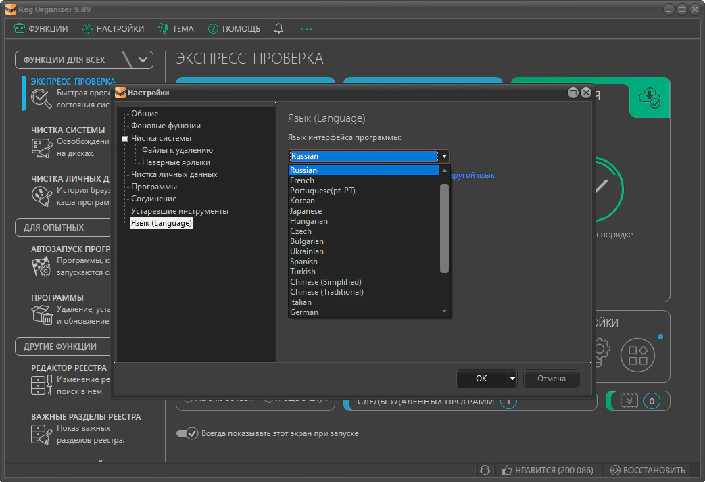This screenshot has width=705, height=482.
Task: Click the ПРОГРАММЫ trash box icon
Action: tap(42, 314)
